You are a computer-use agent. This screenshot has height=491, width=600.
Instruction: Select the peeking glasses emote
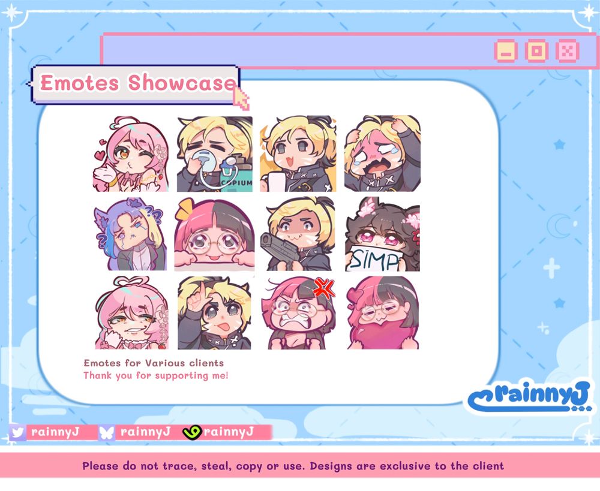(x=215, y=234)
